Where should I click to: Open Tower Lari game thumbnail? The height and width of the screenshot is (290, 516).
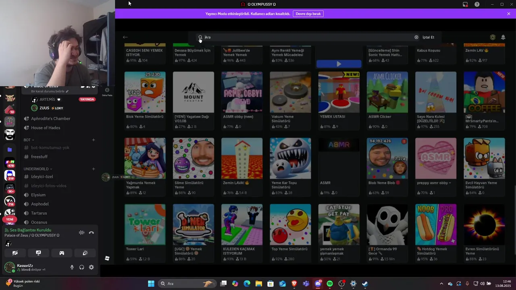coord(145,224)
